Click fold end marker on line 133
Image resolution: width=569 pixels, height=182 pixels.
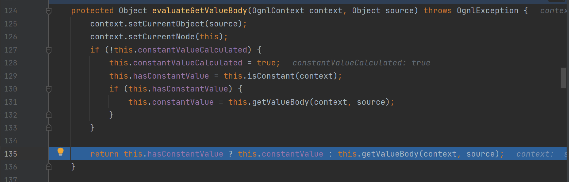(49, 128)
